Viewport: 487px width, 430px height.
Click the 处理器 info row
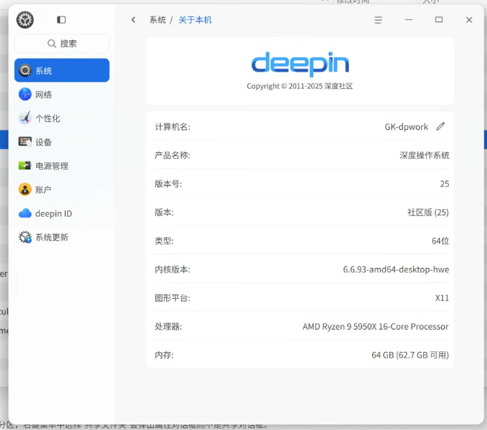point(300,326)
